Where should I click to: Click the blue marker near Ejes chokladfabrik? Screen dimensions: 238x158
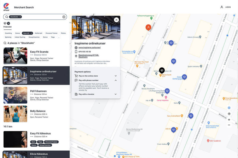click(191, 116)
